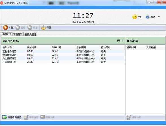Open 设置 settings from toolbar
This screenshot has width=166, height=126.
coord(46,28)
